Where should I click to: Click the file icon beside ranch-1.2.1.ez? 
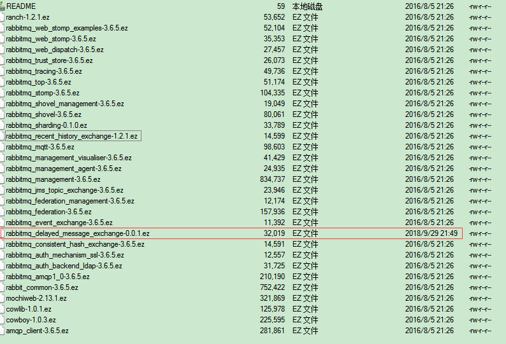pyautogui.click(x=3, y=17)
